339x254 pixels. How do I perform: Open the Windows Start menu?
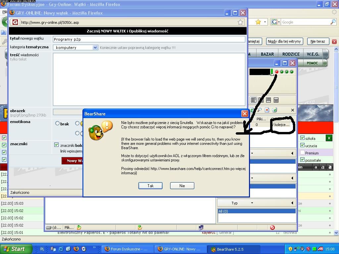tap(16, 249)
